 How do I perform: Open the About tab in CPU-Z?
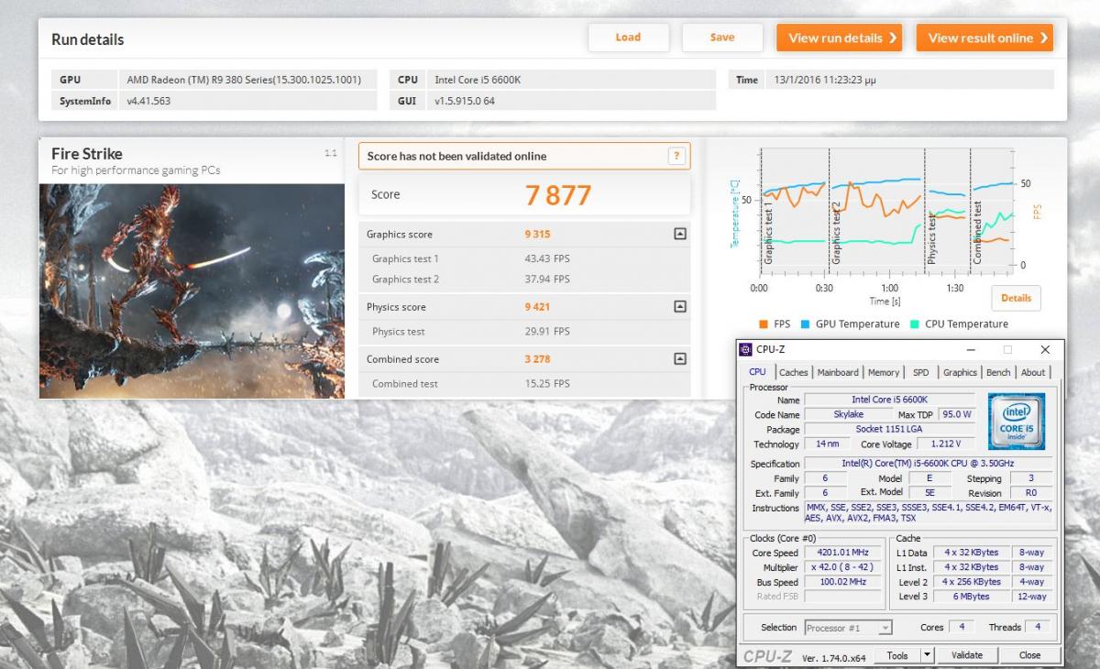tap(1033, 372)
